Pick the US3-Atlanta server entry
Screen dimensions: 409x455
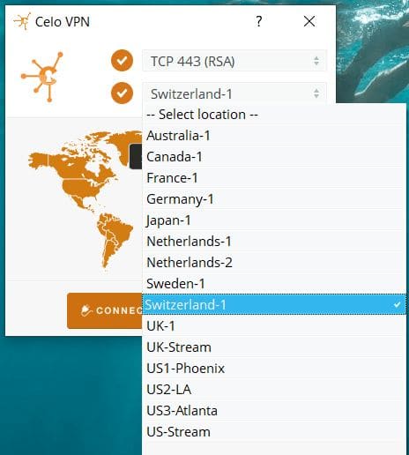click(274, 411)
